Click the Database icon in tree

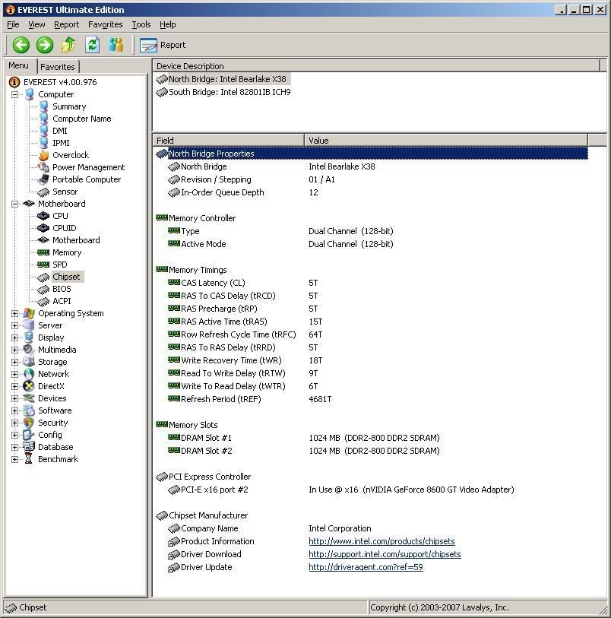click(x=29, y=447)
